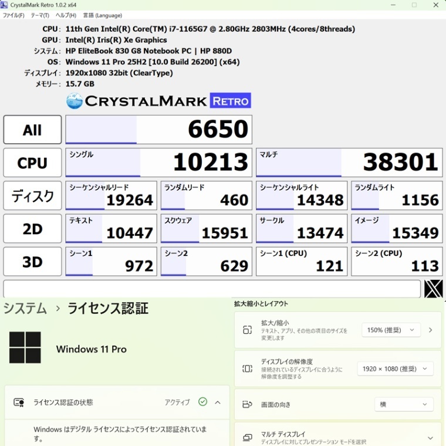Viewport: 446px width, 446px height.
Task: Start the CPU benchmark button
Action: pyautogui.click(x=32, y=163)
